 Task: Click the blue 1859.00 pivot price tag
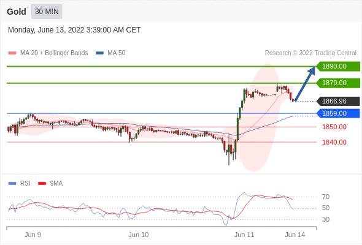tap(338, 113)
